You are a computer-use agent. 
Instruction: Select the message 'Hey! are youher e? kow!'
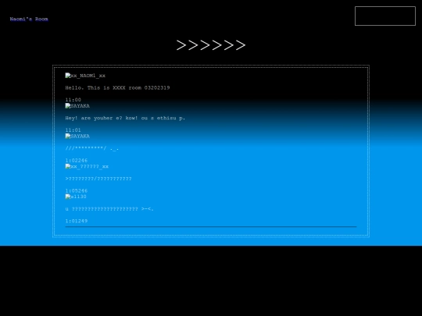click(125, 118)
